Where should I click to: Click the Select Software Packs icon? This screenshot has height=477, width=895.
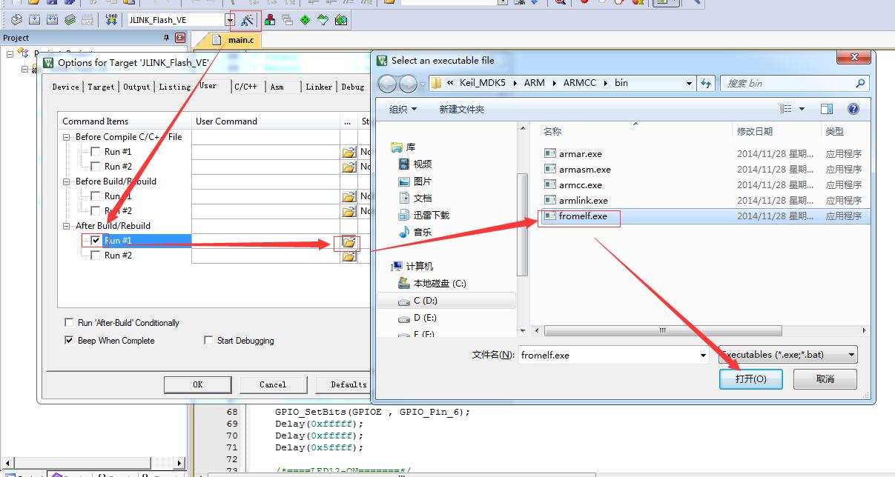(323, 20)
